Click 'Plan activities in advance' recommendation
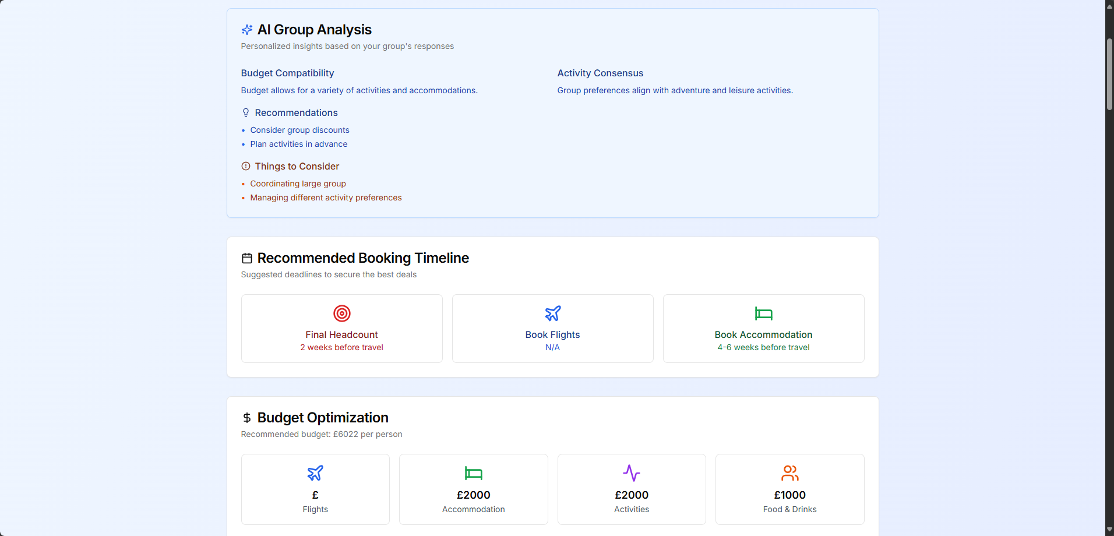 299,144
